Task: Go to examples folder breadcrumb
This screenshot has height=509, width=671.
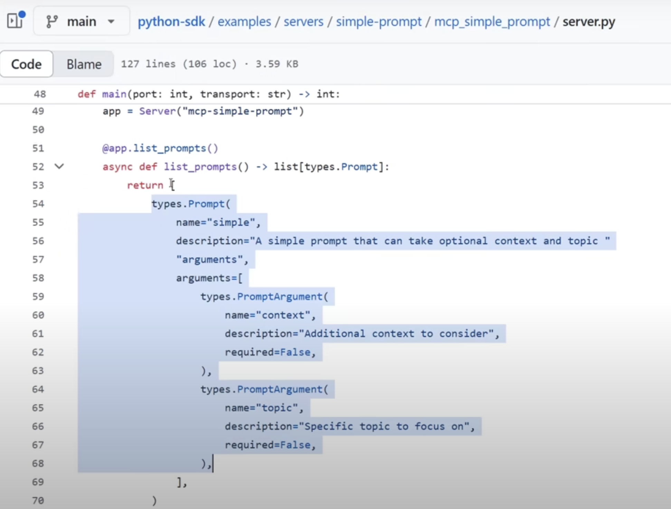Action: (244, 22)
